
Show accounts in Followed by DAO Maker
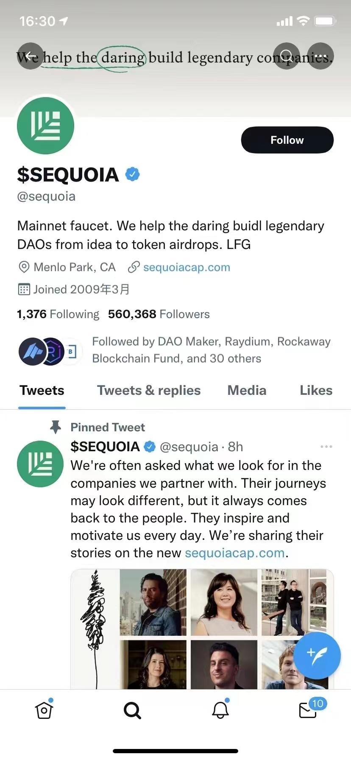[x=211, y=350]
